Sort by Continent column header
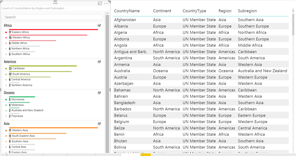296x156 pixels. 162,11
